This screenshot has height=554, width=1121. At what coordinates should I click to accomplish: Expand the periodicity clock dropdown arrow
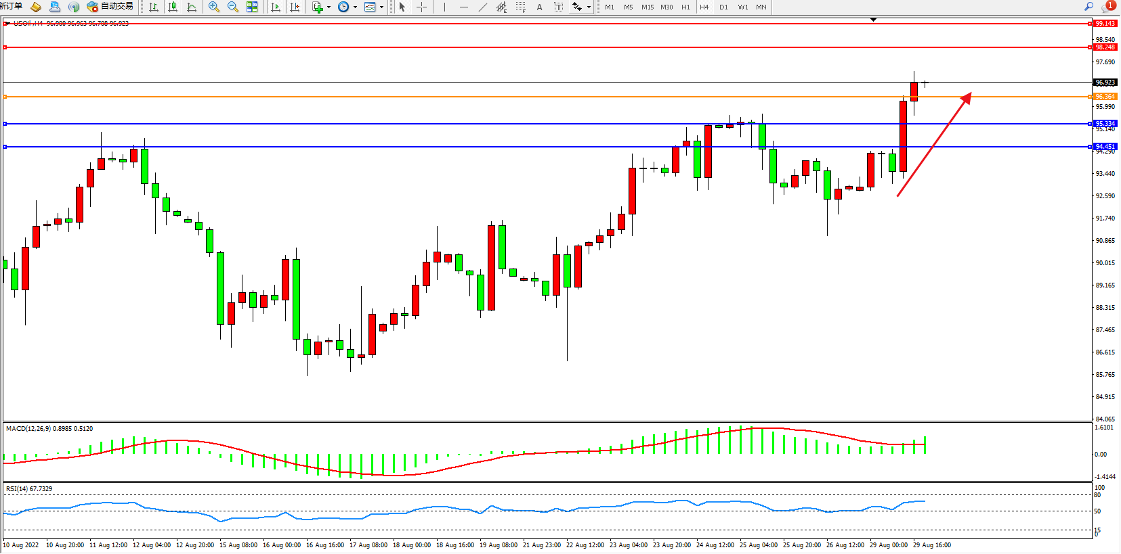coord(355,7)
